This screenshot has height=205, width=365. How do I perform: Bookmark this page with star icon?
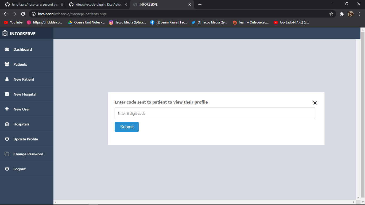point(331,14)
